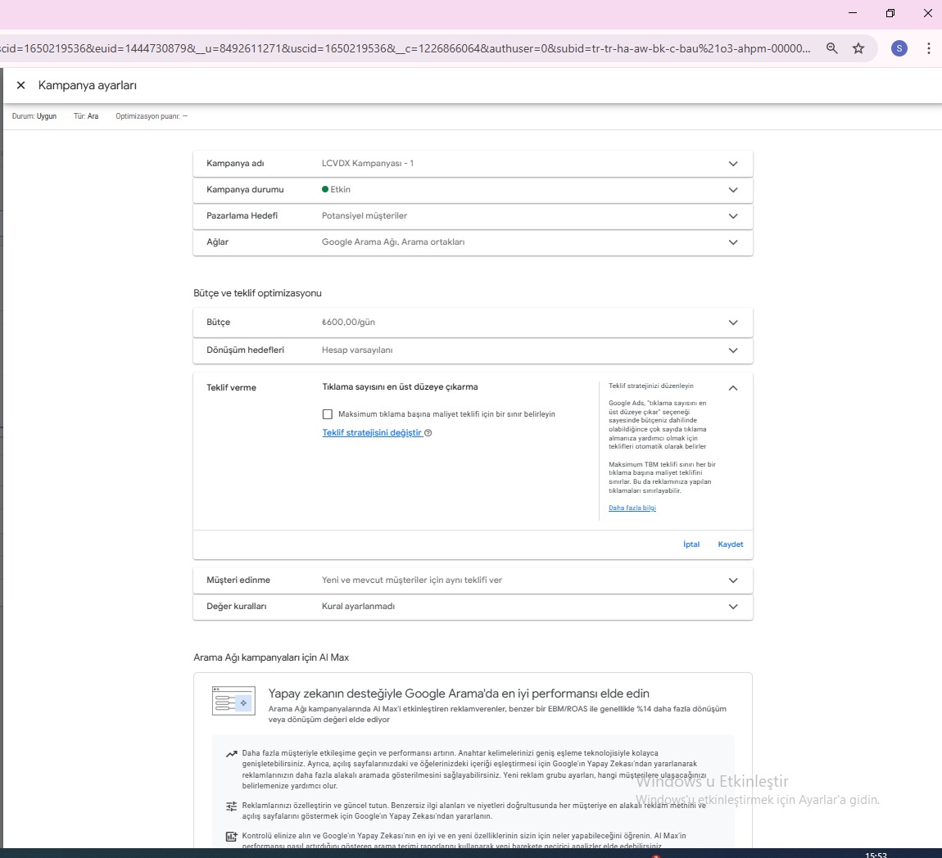The image size is (942, 858).
Task: Bookmark this page with the star icon
Action: tap(858, 48)
